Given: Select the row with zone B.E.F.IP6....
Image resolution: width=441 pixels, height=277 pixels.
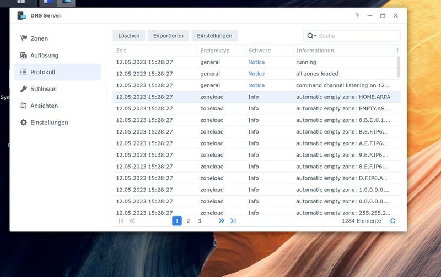Looking at the screenshot, I should (x=256, y=132).
